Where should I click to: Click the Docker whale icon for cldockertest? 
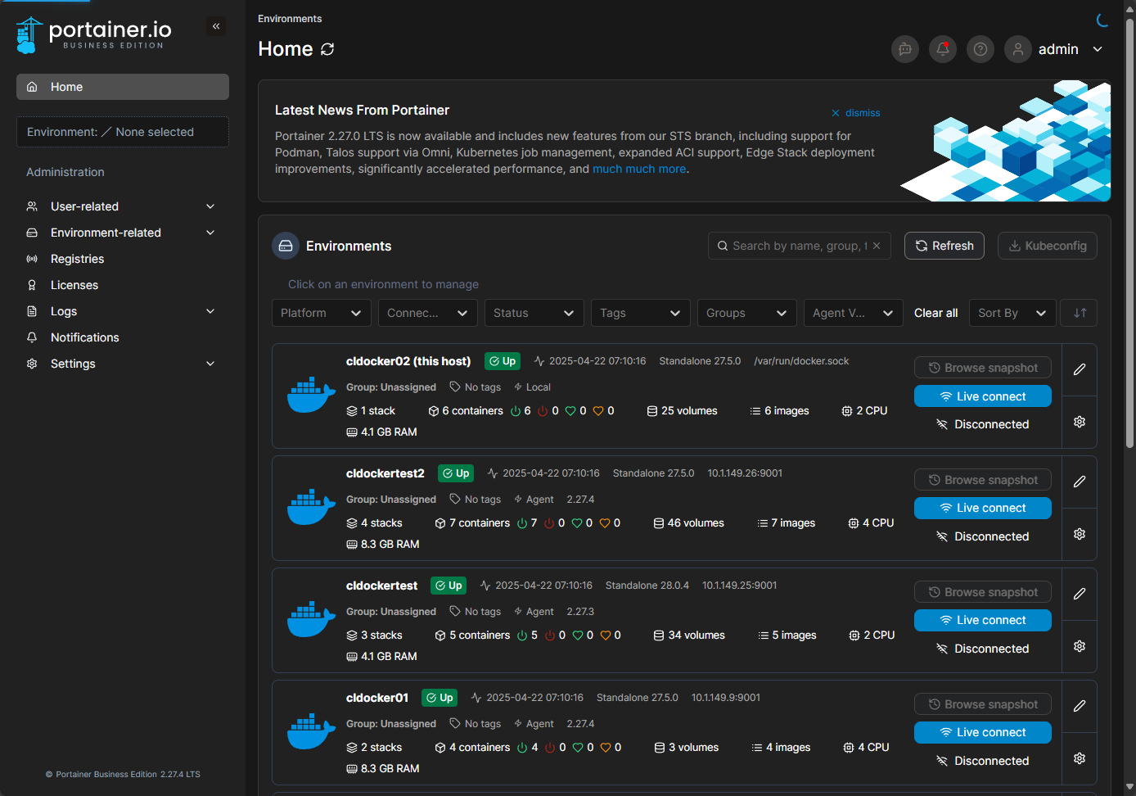click(311, 620)
